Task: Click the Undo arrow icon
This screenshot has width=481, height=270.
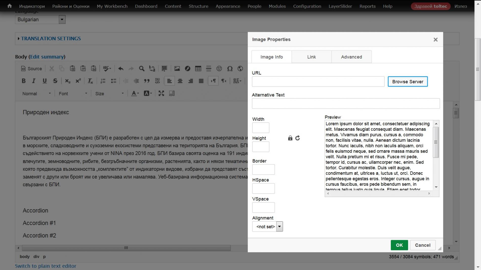Action: point(121,68)
